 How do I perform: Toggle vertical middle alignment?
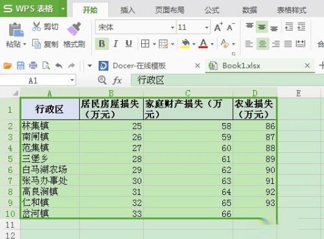262,27
